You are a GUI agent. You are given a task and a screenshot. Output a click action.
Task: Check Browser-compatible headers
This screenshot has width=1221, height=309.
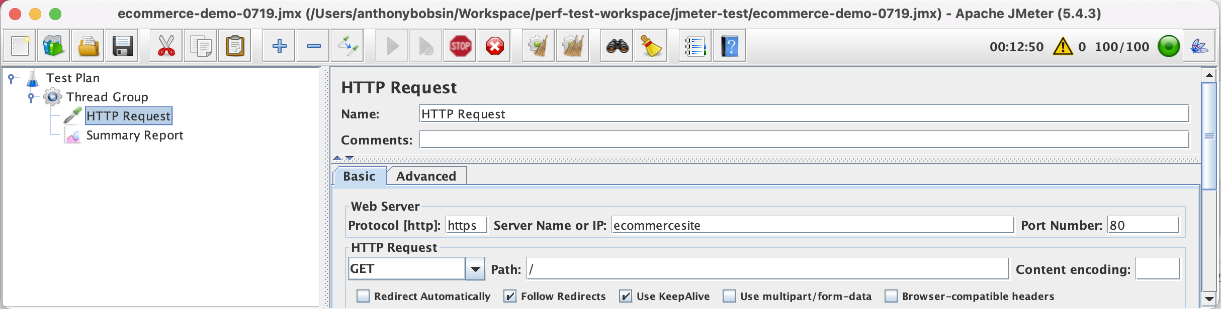coord(891,296)
